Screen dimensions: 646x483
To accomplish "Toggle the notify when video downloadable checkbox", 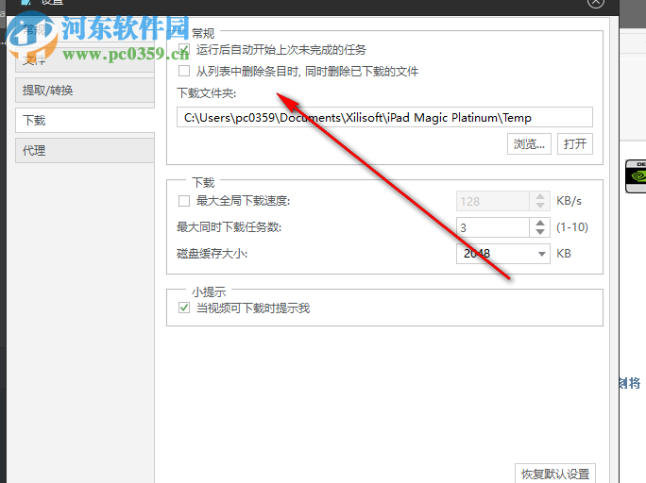I will point(184,308).
